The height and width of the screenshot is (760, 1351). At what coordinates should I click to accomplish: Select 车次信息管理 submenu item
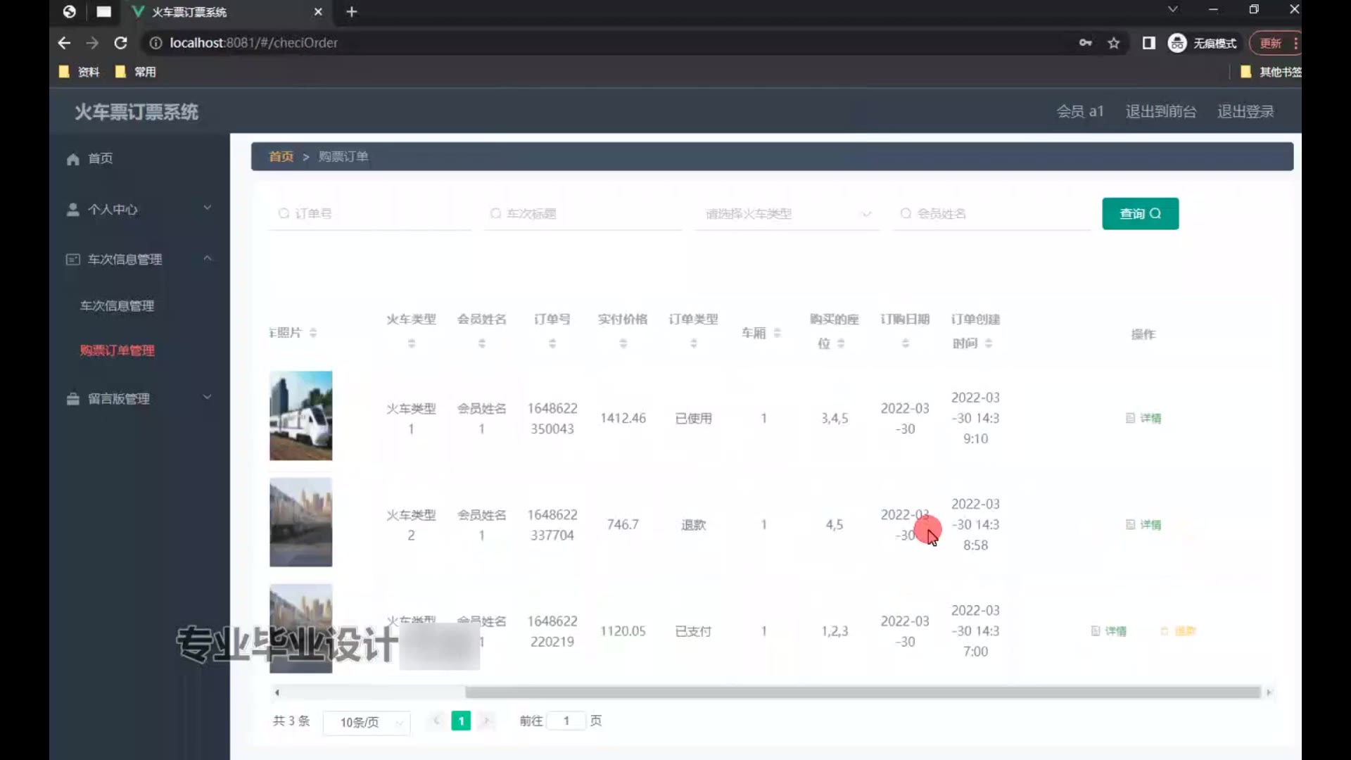tap(117, 306)
